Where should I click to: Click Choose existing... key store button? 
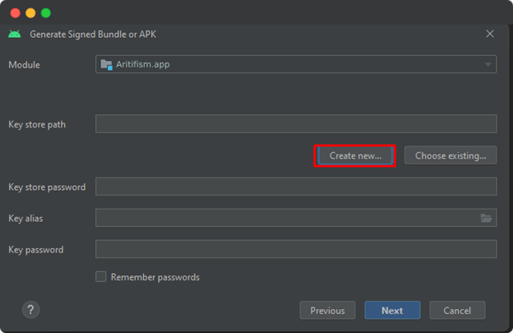coord(450,155)
